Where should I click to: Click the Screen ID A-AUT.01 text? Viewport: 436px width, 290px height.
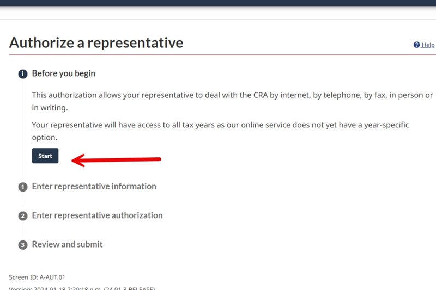click(38, 277)
